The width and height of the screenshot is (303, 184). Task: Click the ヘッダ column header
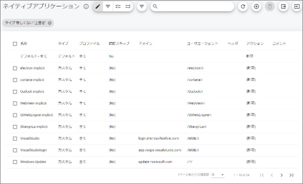pos(233,43)
